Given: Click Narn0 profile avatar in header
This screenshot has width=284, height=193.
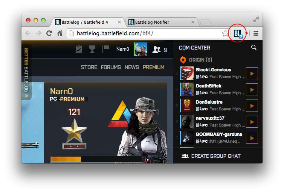Looking at the screenshot, I should (140, 49).
